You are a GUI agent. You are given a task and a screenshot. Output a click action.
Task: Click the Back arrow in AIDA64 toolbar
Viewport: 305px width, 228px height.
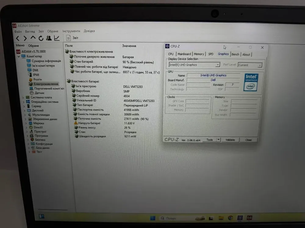pos(18,38)
